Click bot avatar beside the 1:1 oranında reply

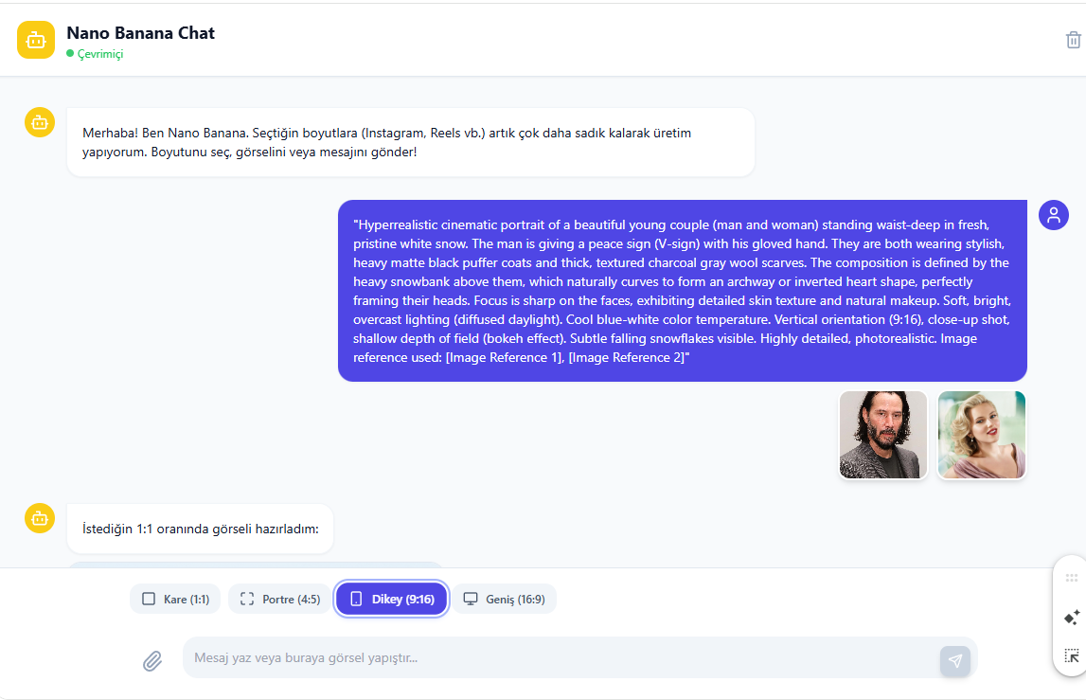40,518
